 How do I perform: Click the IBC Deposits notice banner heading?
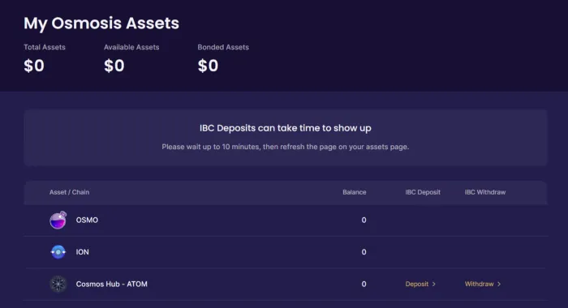point(286,128)
